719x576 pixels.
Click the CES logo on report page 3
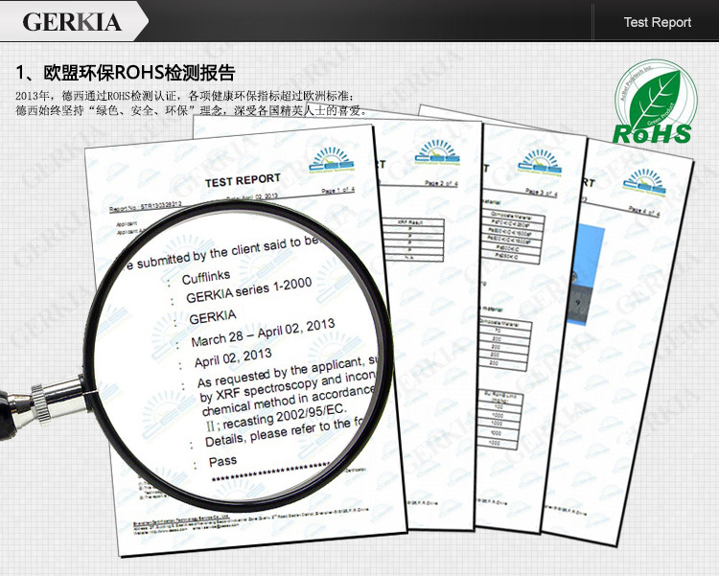tap(540, 162)
